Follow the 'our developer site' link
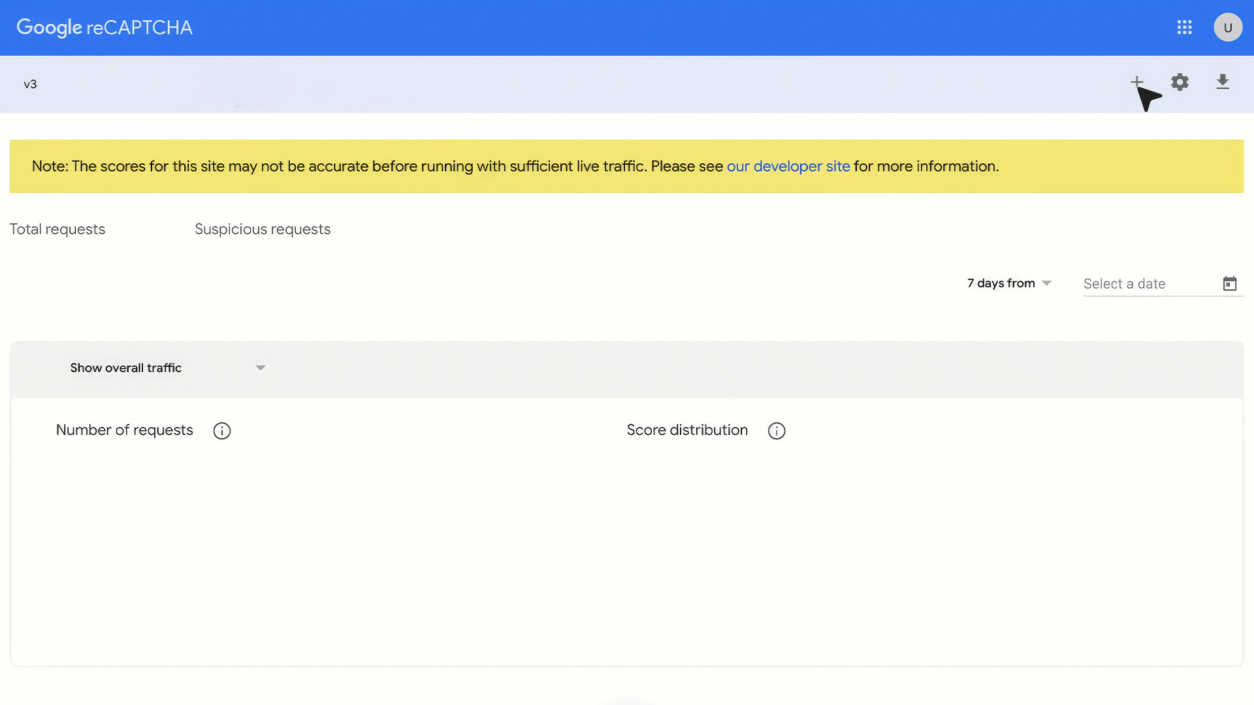 point(788,166)
